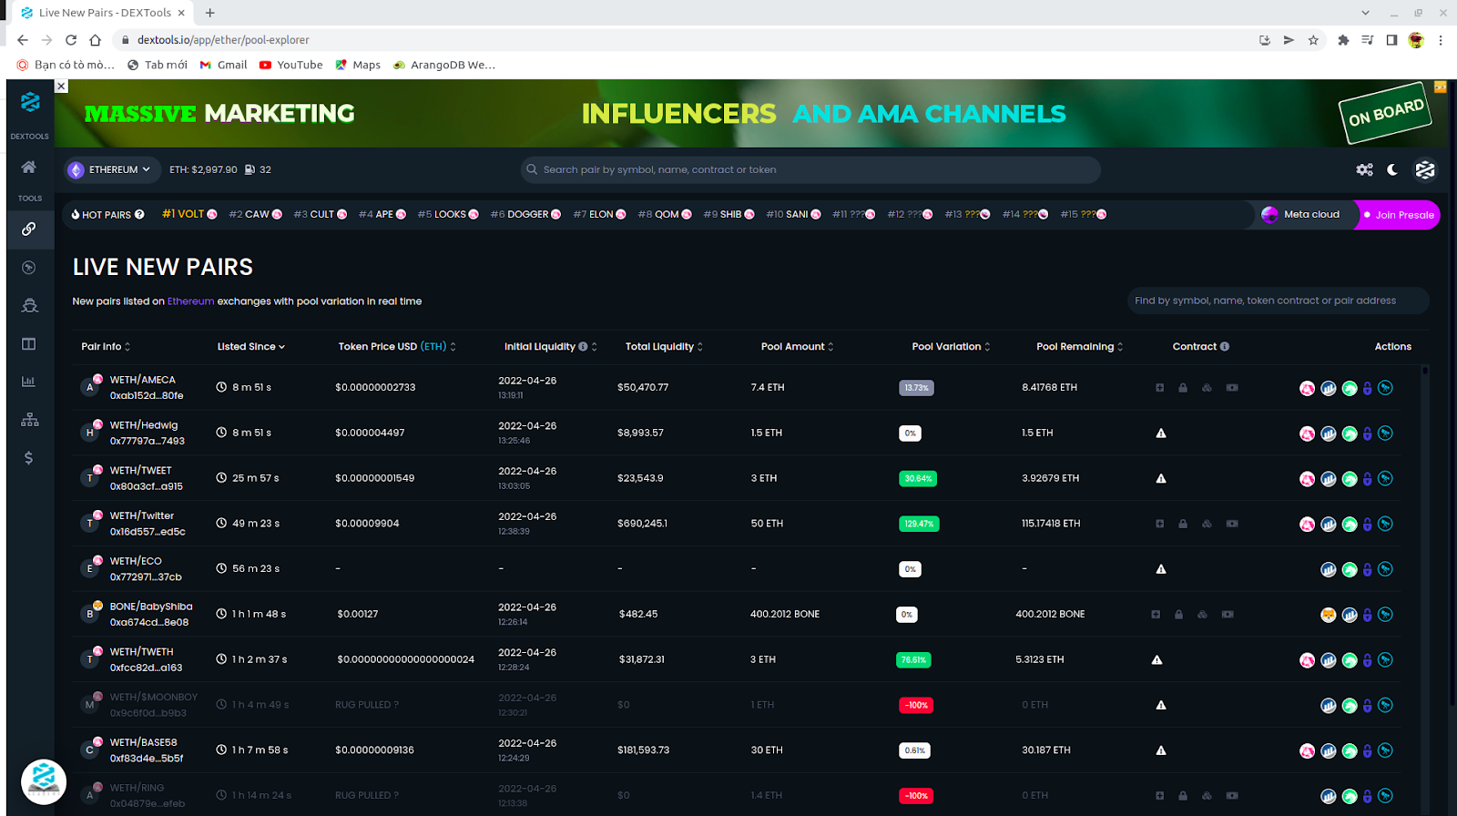Open the Chrome tab search chevron
The width and height of the screenshot is (1457, 816).
[x=1365, y=13]
